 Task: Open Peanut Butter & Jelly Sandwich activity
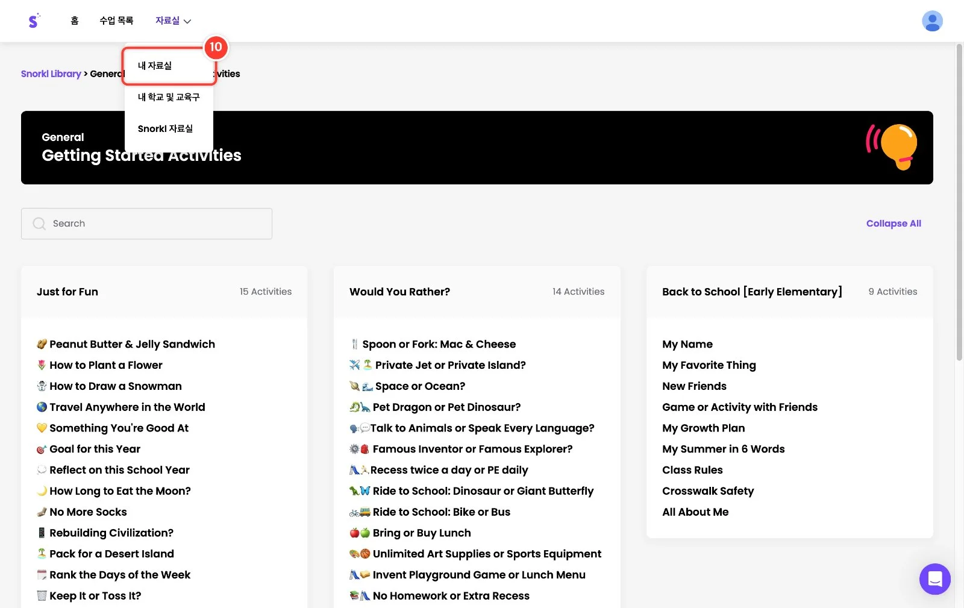point(126,344)
